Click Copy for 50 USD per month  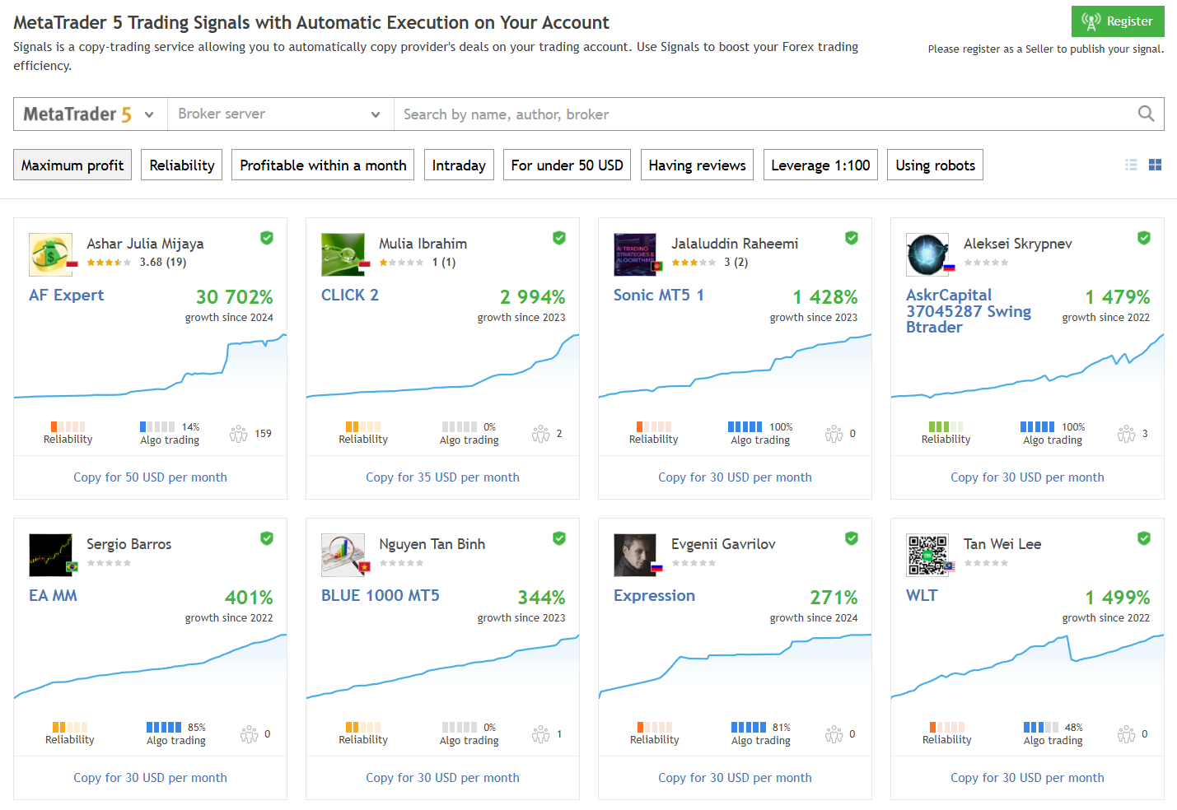coord(150,477)
